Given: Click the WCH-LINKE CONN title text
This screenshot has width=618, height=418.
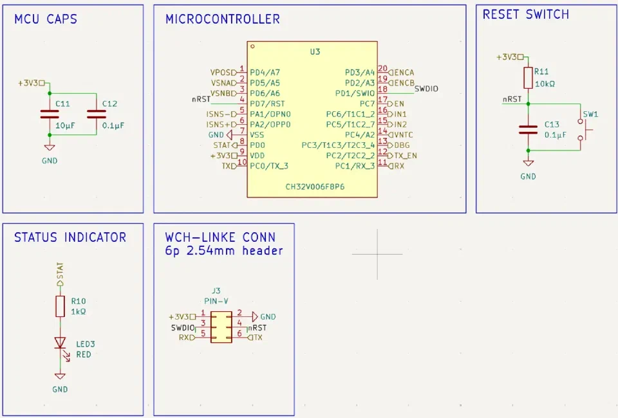Looking at the screenshot, I should point(220,237).
